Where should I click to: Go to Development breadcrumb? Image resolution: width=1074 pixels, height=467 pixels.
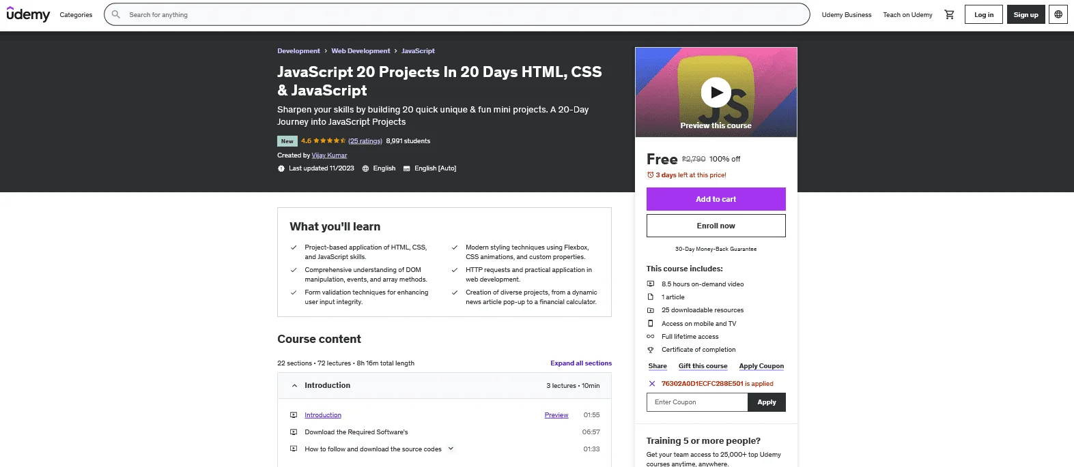[x=298, y=51]
